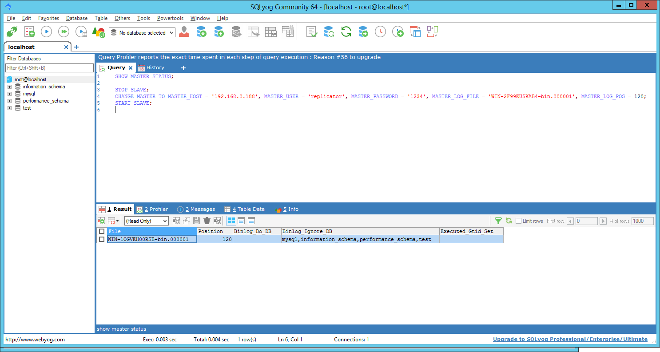Click the database with green arrow icon
Viewport: 660px width, 352px height.
tap(363, 32)
